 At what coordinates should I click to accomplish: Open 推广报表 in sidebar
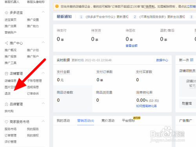pos(11,56)
